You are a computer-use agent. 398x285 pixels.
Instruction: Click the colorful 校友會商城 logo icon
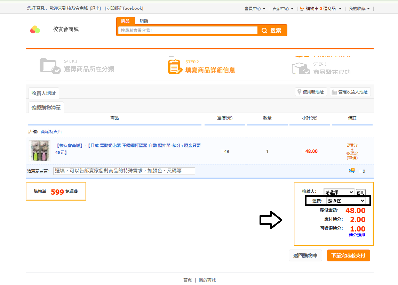[x=35, y=30]
